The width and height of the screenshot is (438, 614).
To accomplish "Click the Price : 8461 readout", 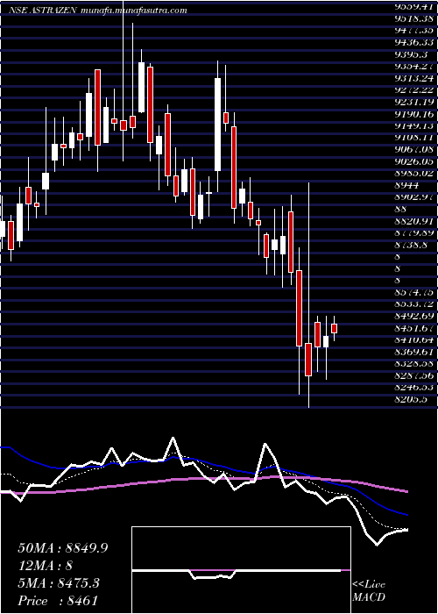I will coord(58,601).
